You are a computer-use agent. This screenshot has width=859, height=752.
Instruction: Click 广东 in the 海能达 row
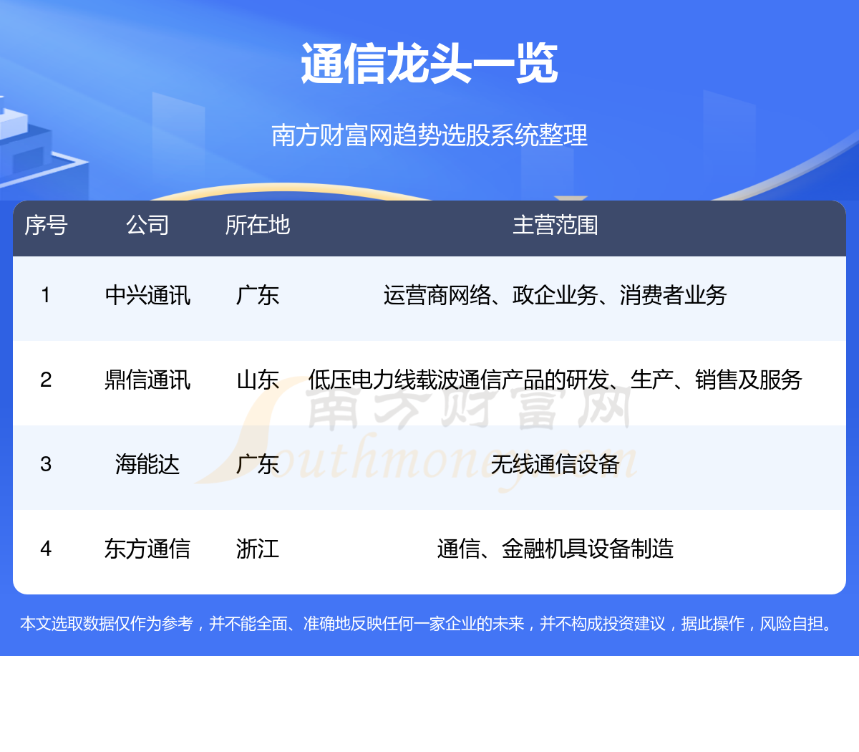click(x=258, y=464)
